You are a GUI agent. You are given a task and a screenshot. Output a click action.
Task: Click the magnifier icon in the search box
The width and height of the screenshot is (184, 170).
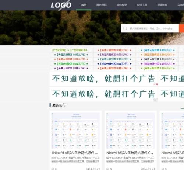point(125,28)
